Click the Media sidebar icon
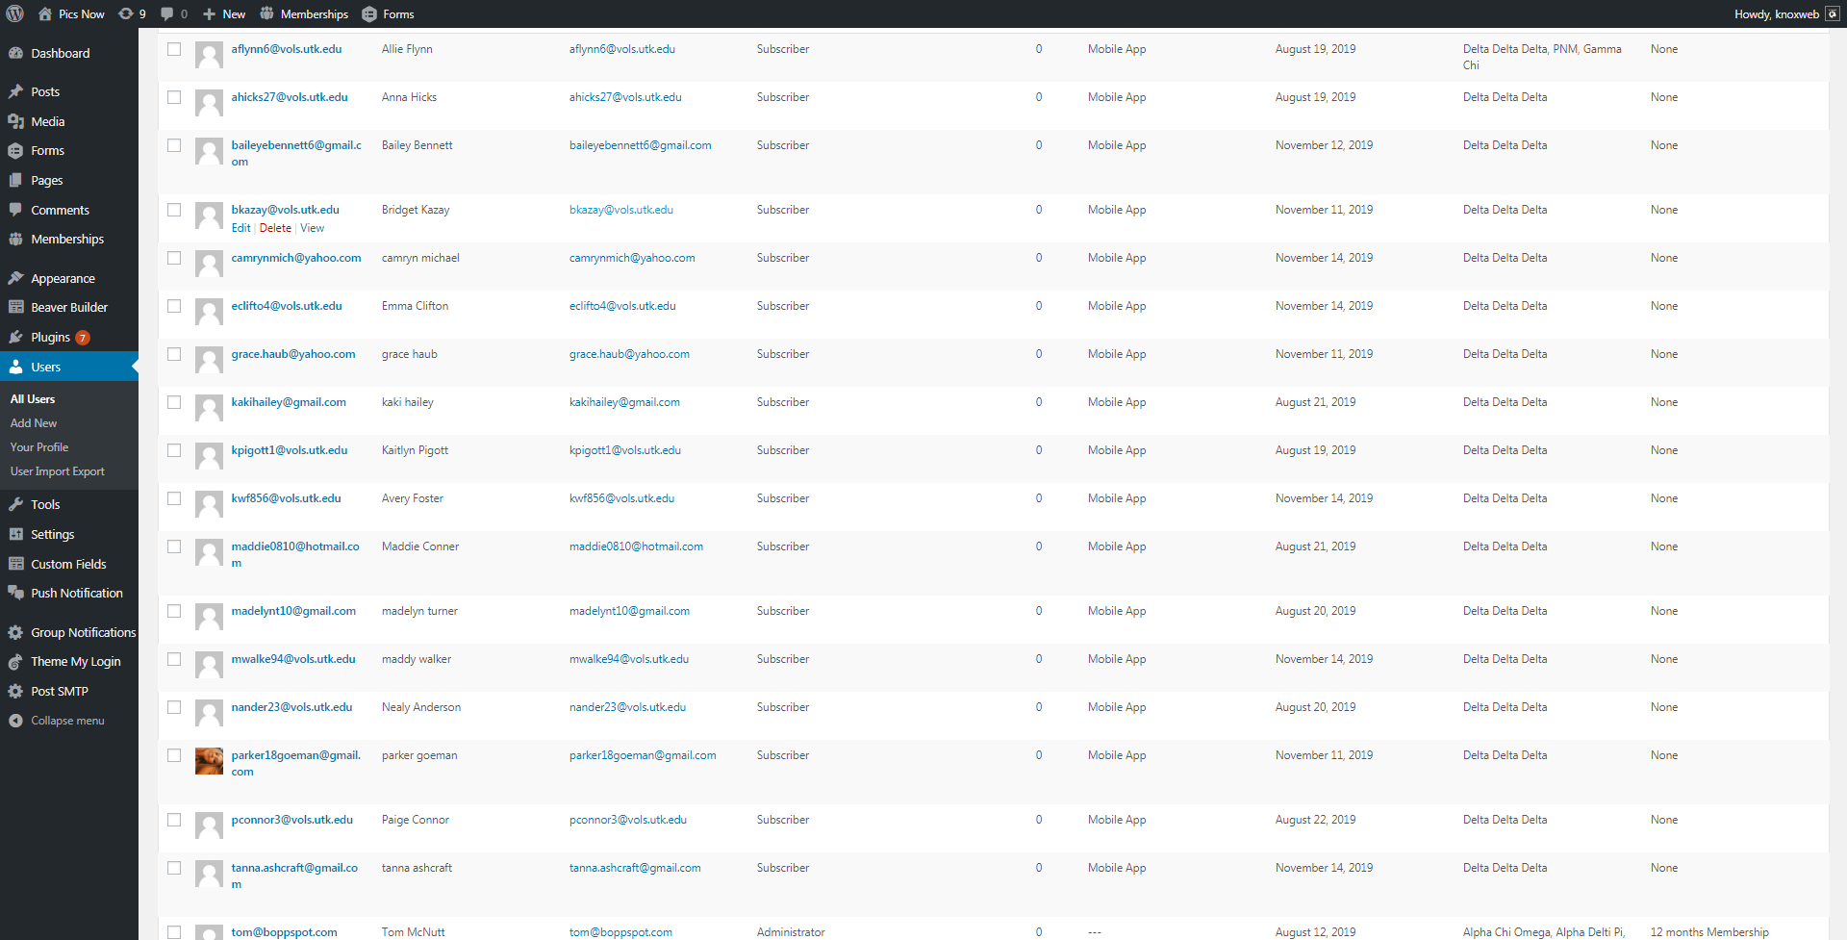Viewport: 1847px width, 940px height. pos(15,122)
